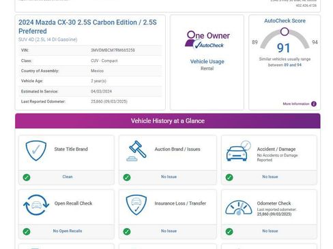The image size is (333, 249).
Task: Click the Vehicle Age value
Action: click(98, 81)
